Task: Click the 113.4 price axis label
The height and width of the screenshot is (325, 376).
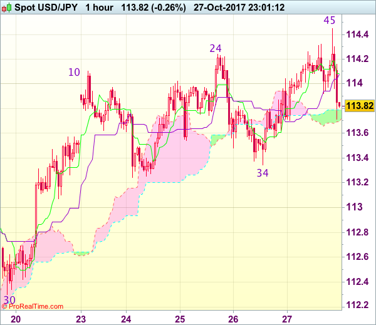Action: (357, 158)
